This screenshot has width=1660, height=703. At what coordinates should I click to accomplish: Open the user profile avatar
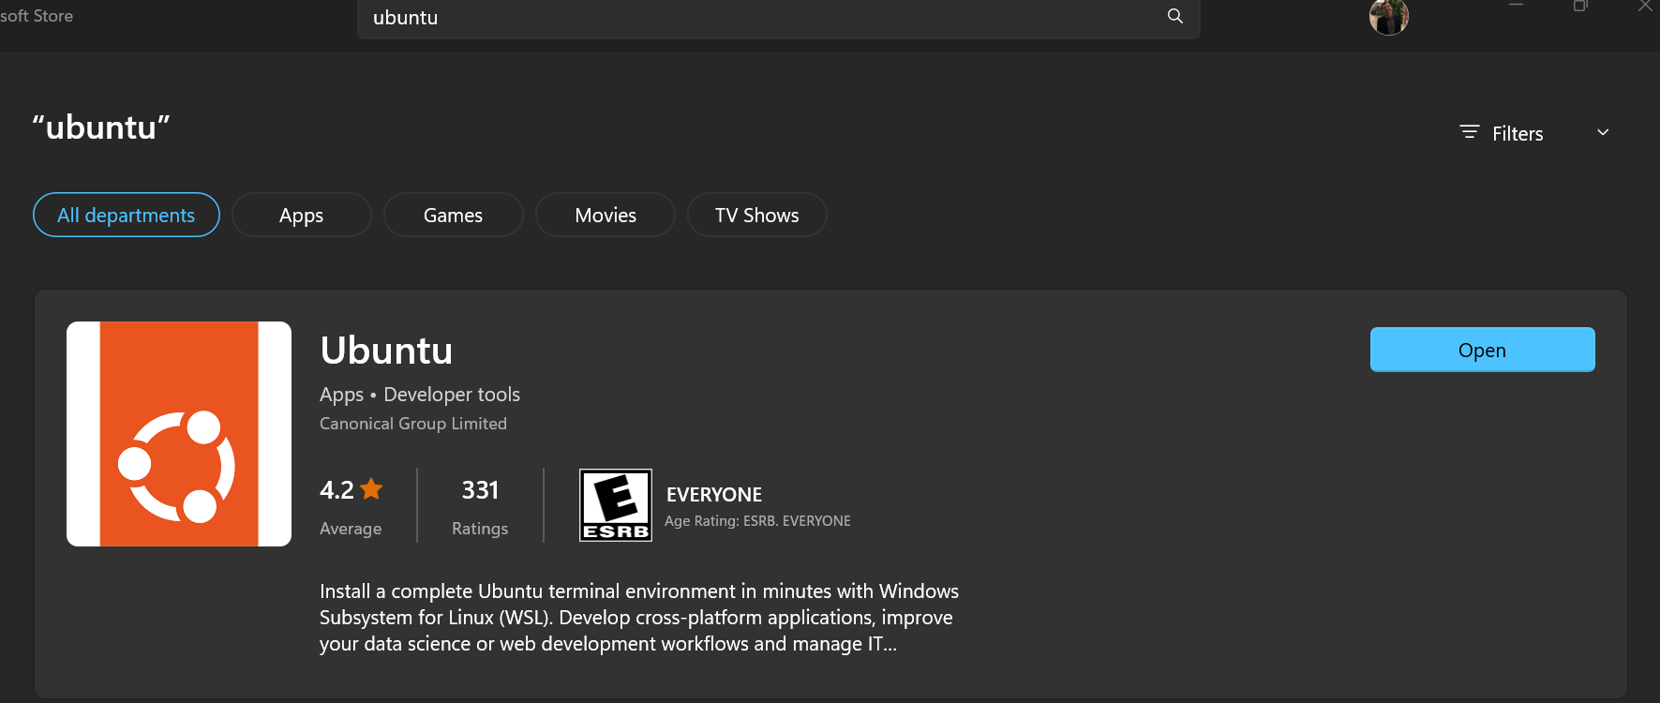click(x=1388, y=17)
